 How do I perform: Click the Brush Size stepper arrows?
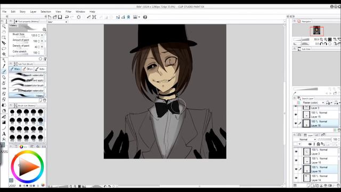pos(39,35)
